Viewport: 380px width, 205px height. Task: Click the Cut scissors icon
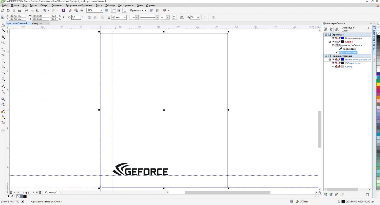[26, 10]
